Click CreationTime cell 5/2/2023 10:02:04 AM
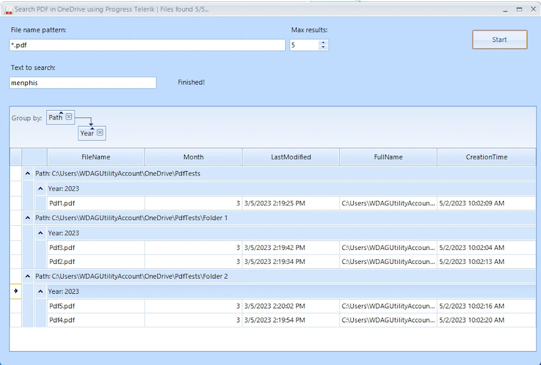The height and width of the screenshot is (365, 541). click(x=486, y=247)
